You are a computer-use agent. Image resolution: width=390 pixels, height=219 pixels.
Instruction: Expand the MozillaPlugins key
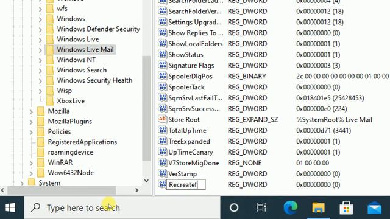tap(31, 122)
